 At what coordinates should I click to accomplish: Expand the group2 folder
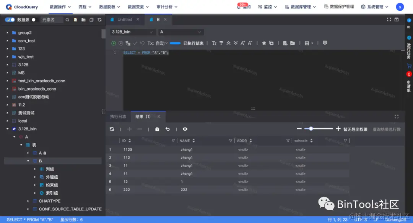coord(7,33)
